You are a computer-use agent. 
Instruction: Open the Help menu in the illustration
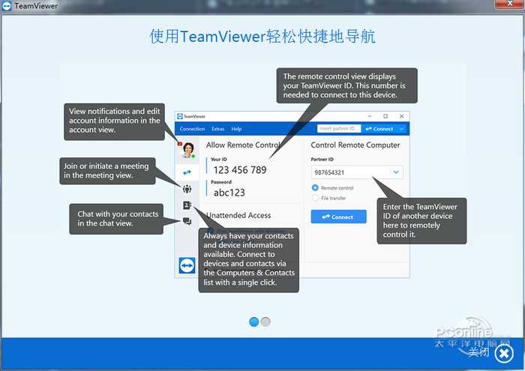[x=236, y=129]
